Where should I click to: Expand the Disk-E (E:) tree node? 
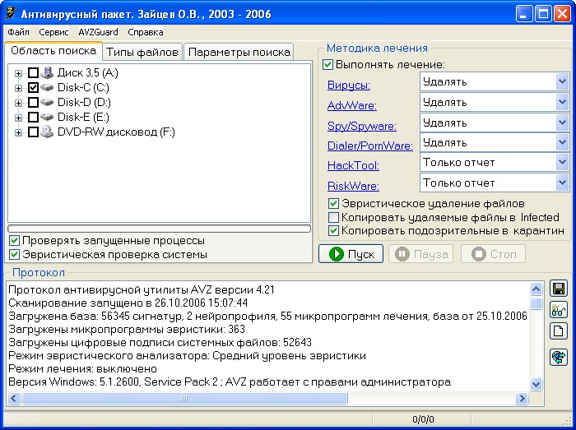tap(18, 118)
